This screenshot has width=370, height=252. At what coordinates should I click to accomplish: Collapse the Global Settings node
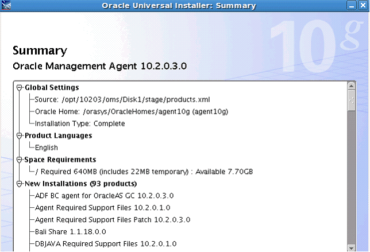pyautogui.click(x=20, y=88)
